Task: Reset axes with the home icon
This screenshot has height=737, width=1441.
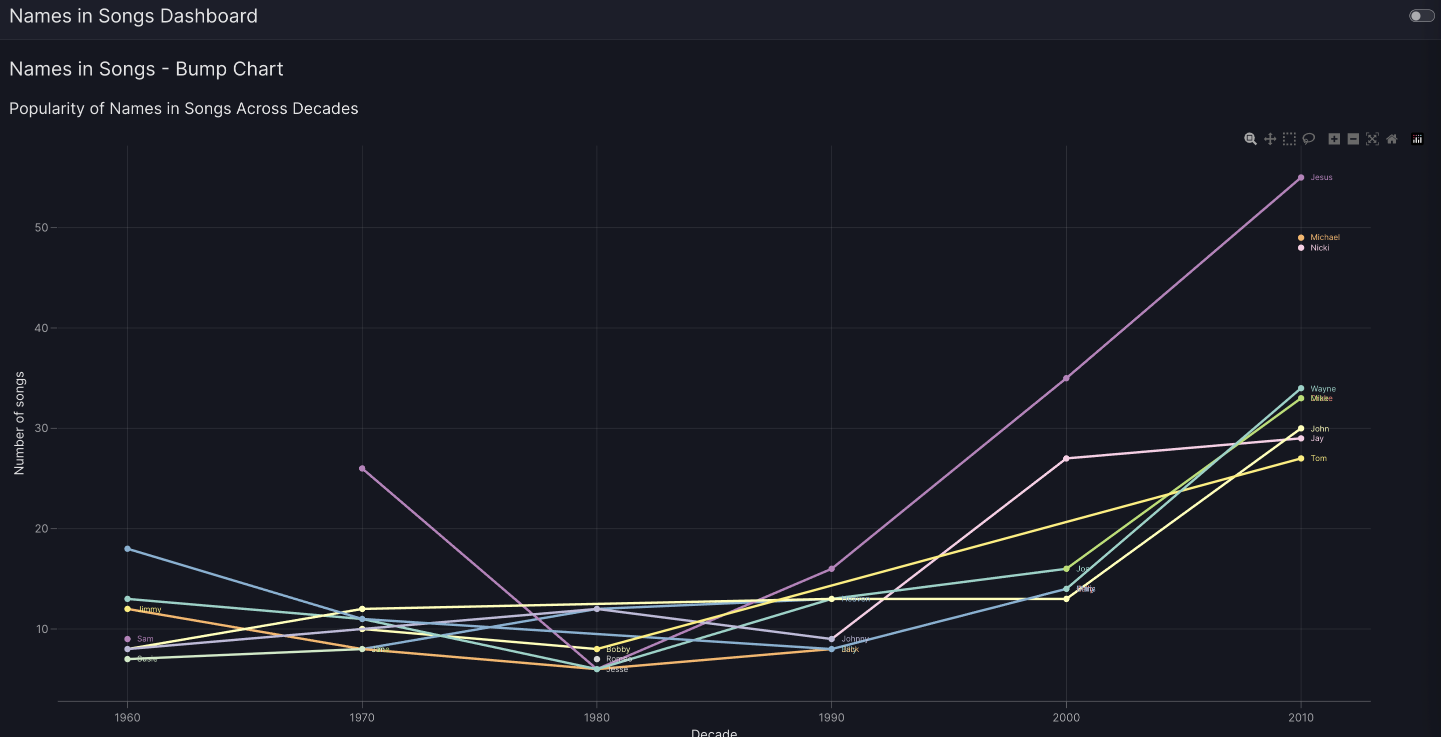Action: [x=1392, y=138]
